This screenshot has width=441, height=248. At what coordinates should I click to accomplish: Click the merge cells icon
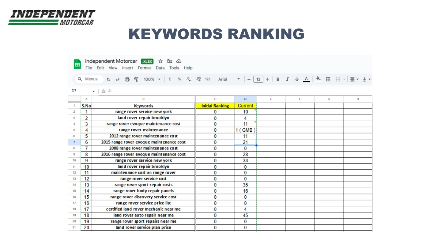click(x=338, y=79)
